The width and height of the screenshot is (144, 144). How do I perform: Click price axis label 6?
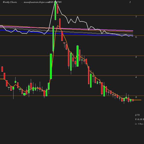(136, 37)
